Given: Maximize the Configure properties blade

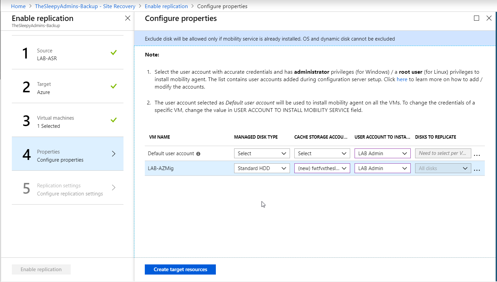Looking at the screenshot, I should [476, 18].
